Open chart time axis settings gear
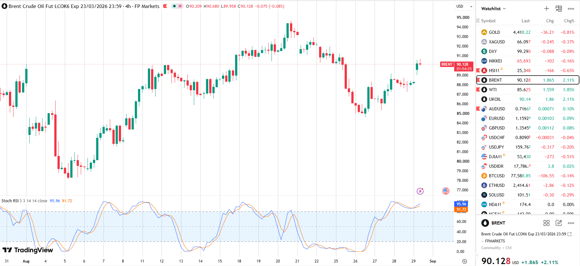Viewport: 580px width, 266px height. [465, 261]
